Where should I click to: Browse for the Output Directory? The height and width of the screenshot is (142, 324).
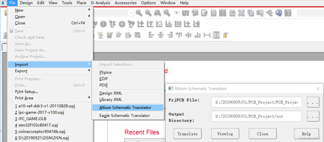(313, 116)
